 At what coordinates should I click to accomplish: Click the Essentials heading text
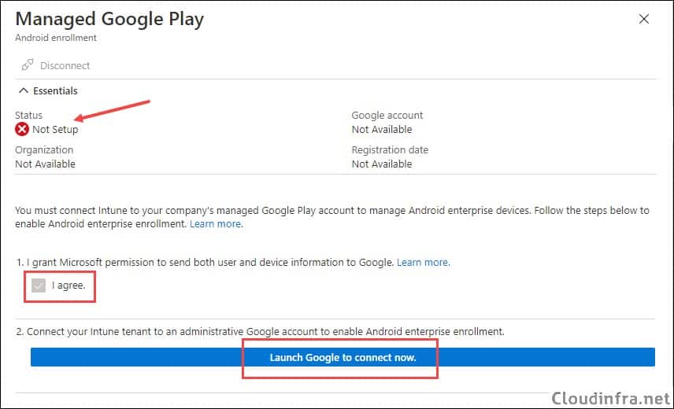[x=55, y=91]
